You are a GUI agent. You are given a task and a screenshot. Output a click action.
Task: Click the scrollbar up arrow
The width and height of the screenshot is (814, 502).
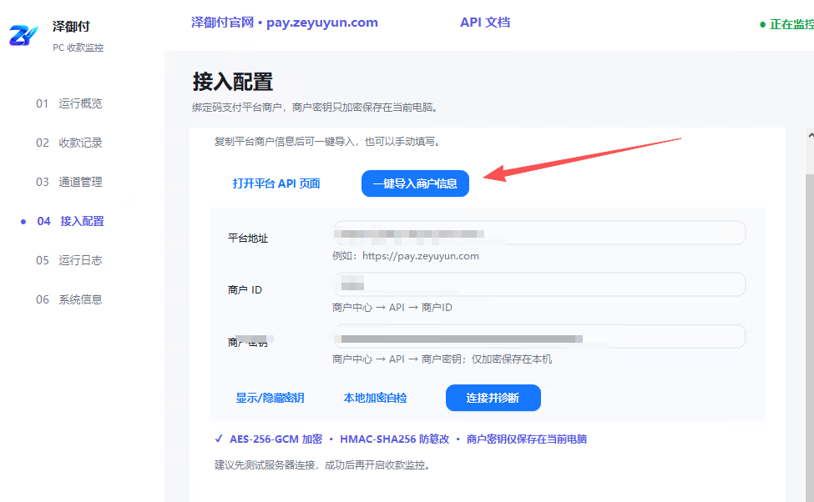pyautogui.click(x=811, y=135)
